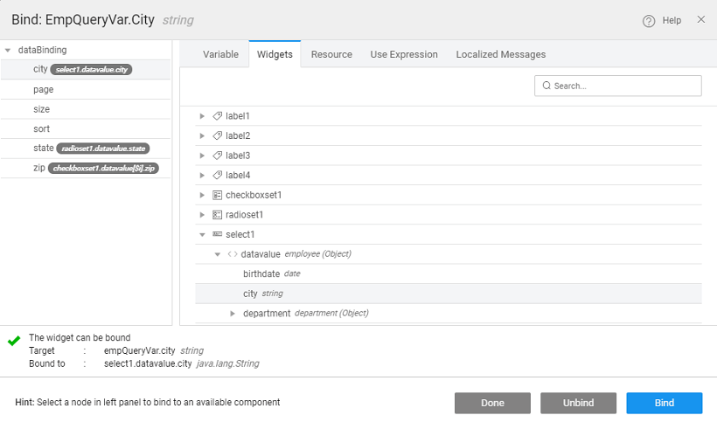
Task: Click the select1 widget icon
Action: 217,234
